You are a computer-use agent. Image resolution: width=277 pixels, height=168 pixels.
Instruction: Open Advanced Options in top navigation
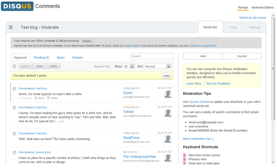pos(262,8)
